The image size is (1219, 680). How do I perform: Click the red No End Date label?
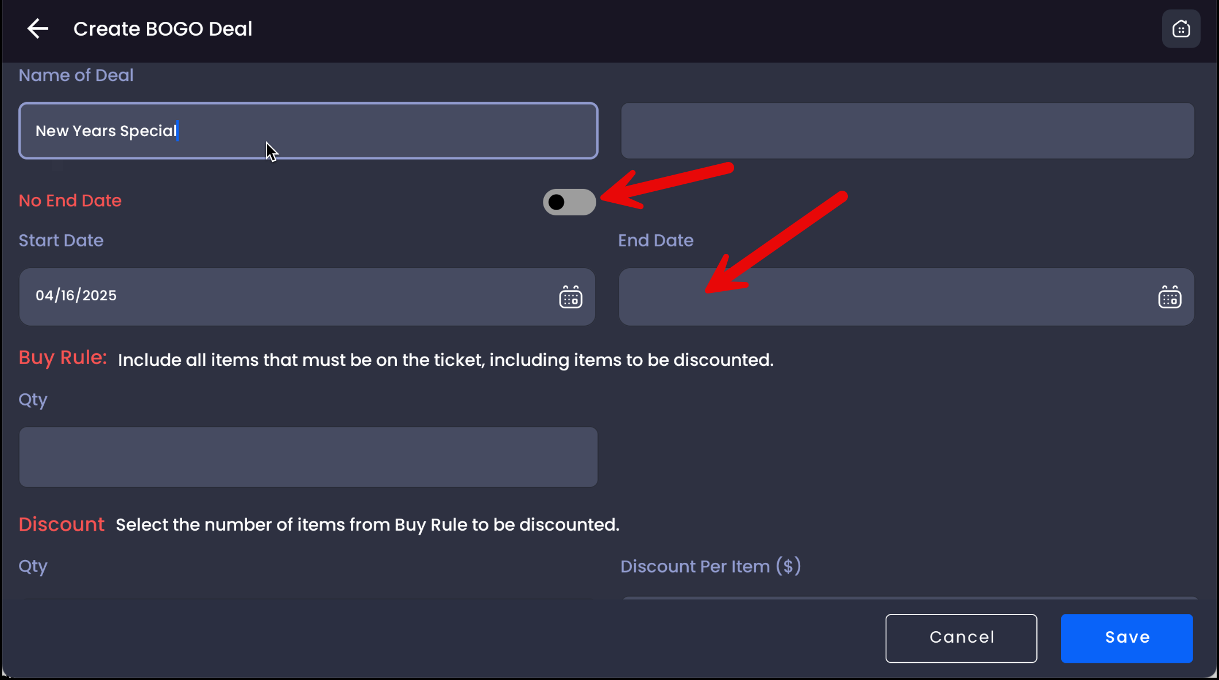pos(70,201)
